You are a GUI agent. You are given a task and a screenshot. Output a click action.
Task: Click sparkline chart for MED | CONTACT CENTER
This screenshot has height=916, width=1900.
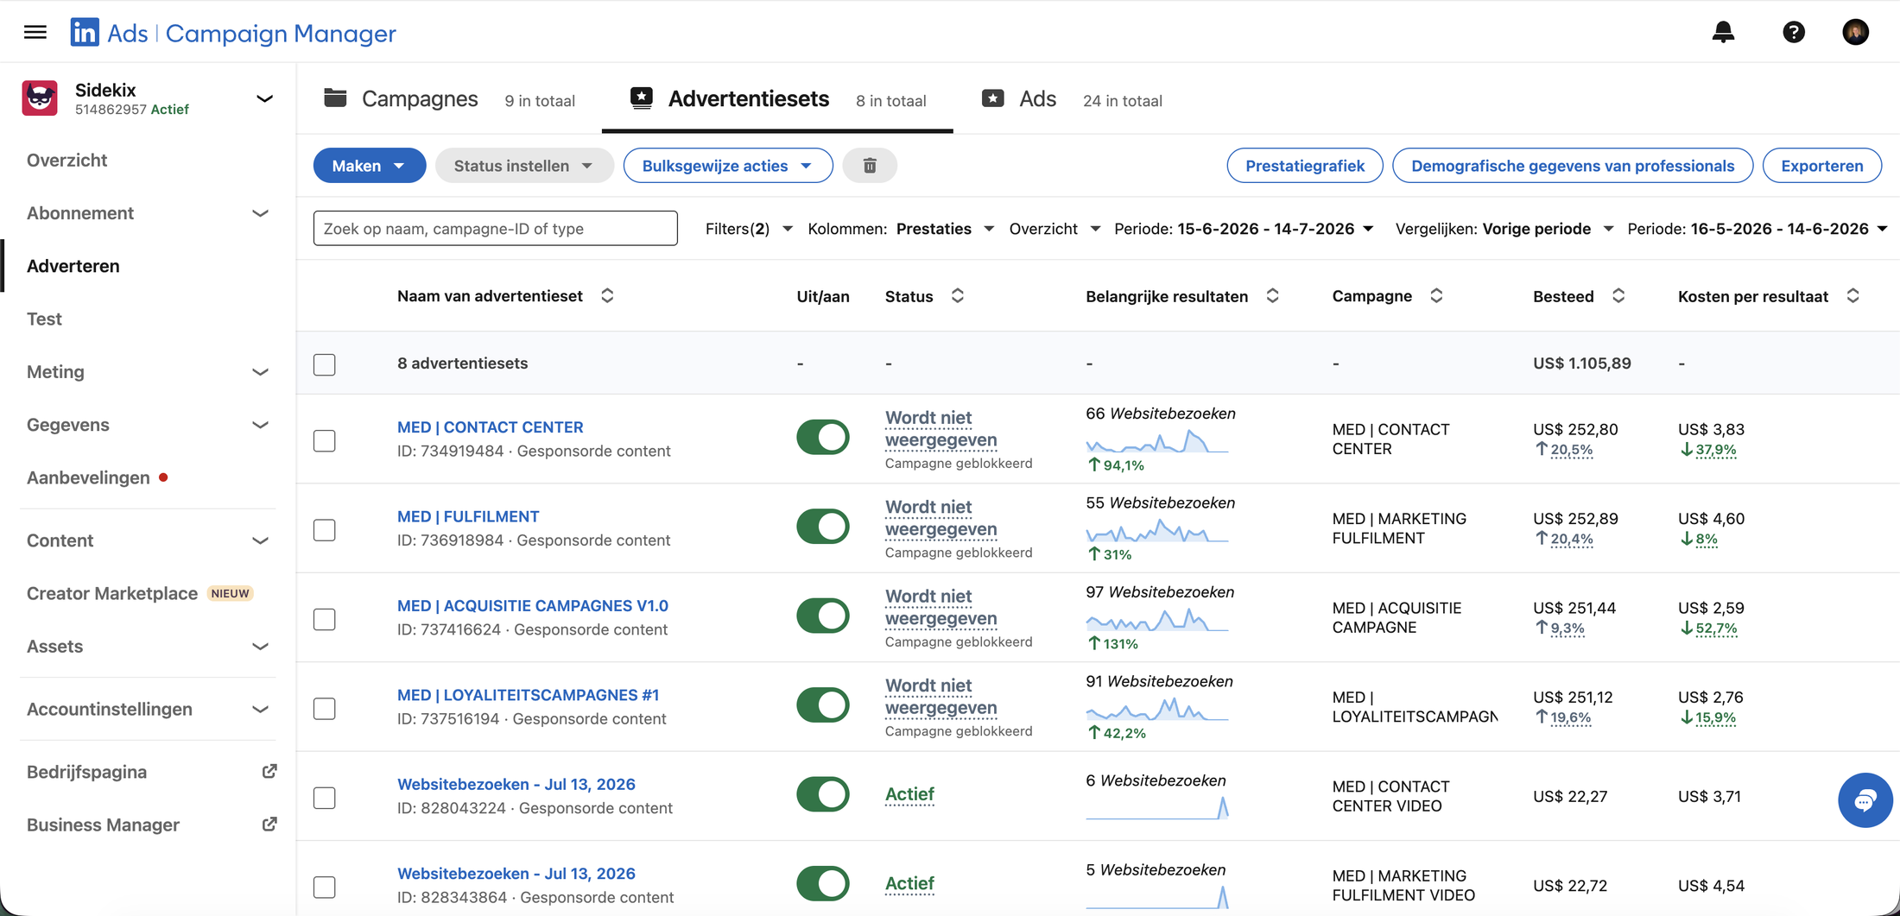1157,441
